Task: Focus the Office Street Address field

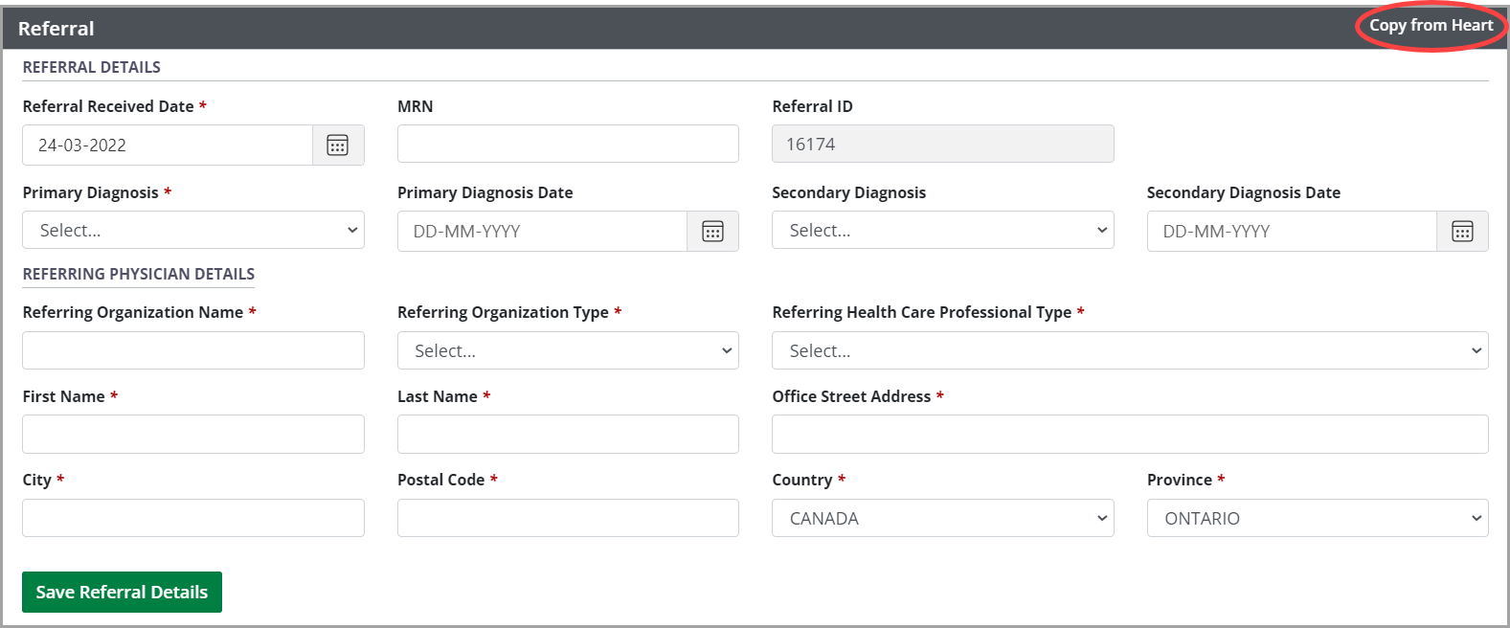Action: click(1130, 435)
